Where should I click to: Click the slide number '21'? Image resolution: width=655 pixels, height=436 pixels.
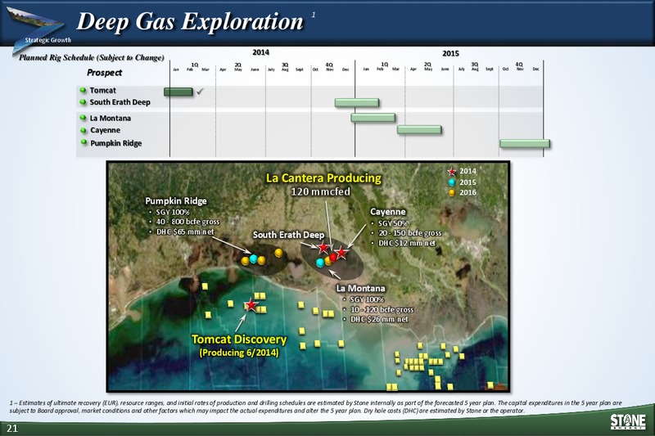click(12, 429)
